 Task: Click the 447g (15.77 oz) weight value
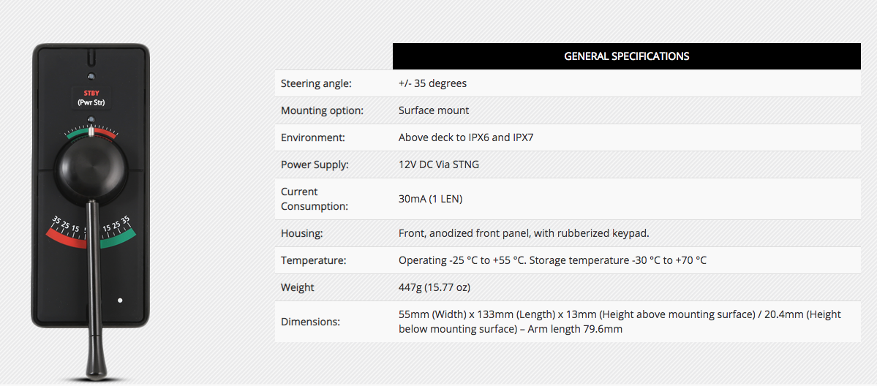(x=434, y=287)
